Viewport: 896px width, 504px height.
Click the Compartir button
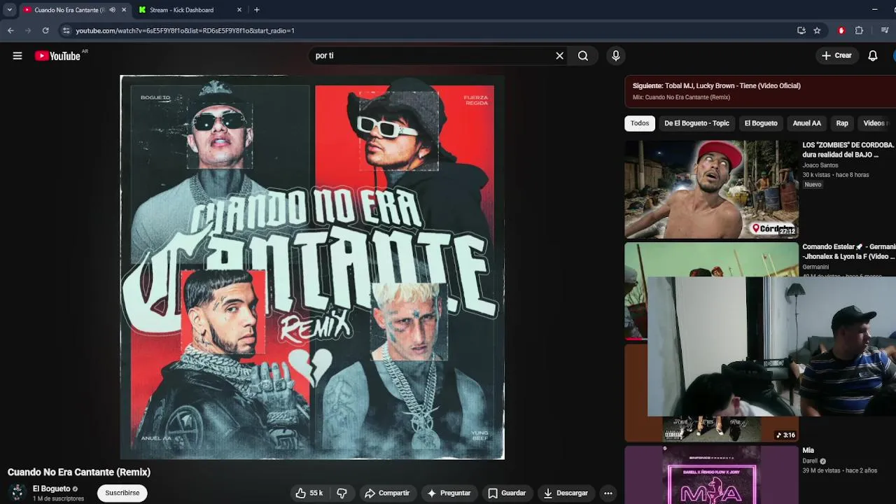(x=387, y=493)
